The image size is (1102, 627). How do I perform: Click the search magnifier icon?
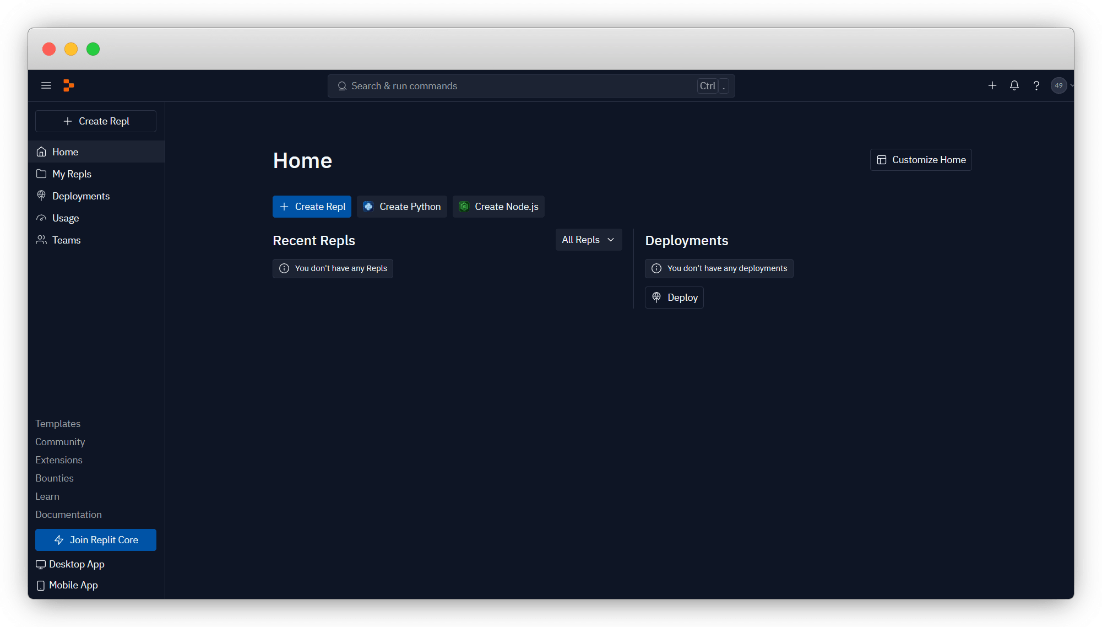pyautogui.click(x=342, y=86)
